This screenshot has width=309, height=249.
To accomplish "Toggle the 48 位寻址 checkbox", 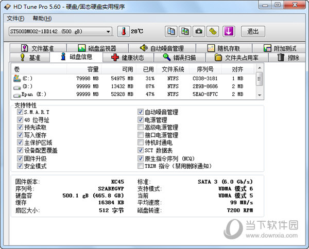I will (x=20, y=120).
